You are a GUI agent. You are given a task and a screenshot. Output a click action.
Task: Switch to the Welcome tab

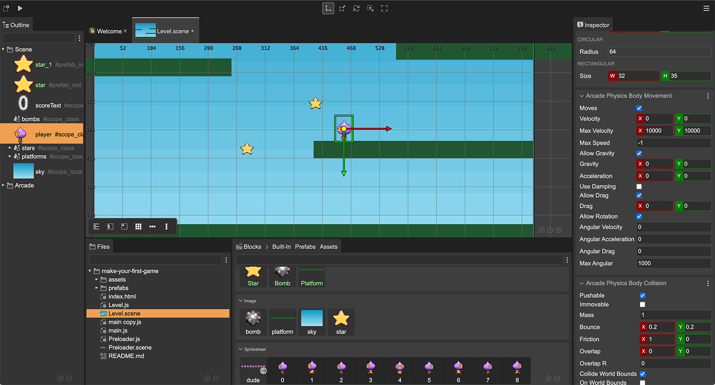(109, 31)
